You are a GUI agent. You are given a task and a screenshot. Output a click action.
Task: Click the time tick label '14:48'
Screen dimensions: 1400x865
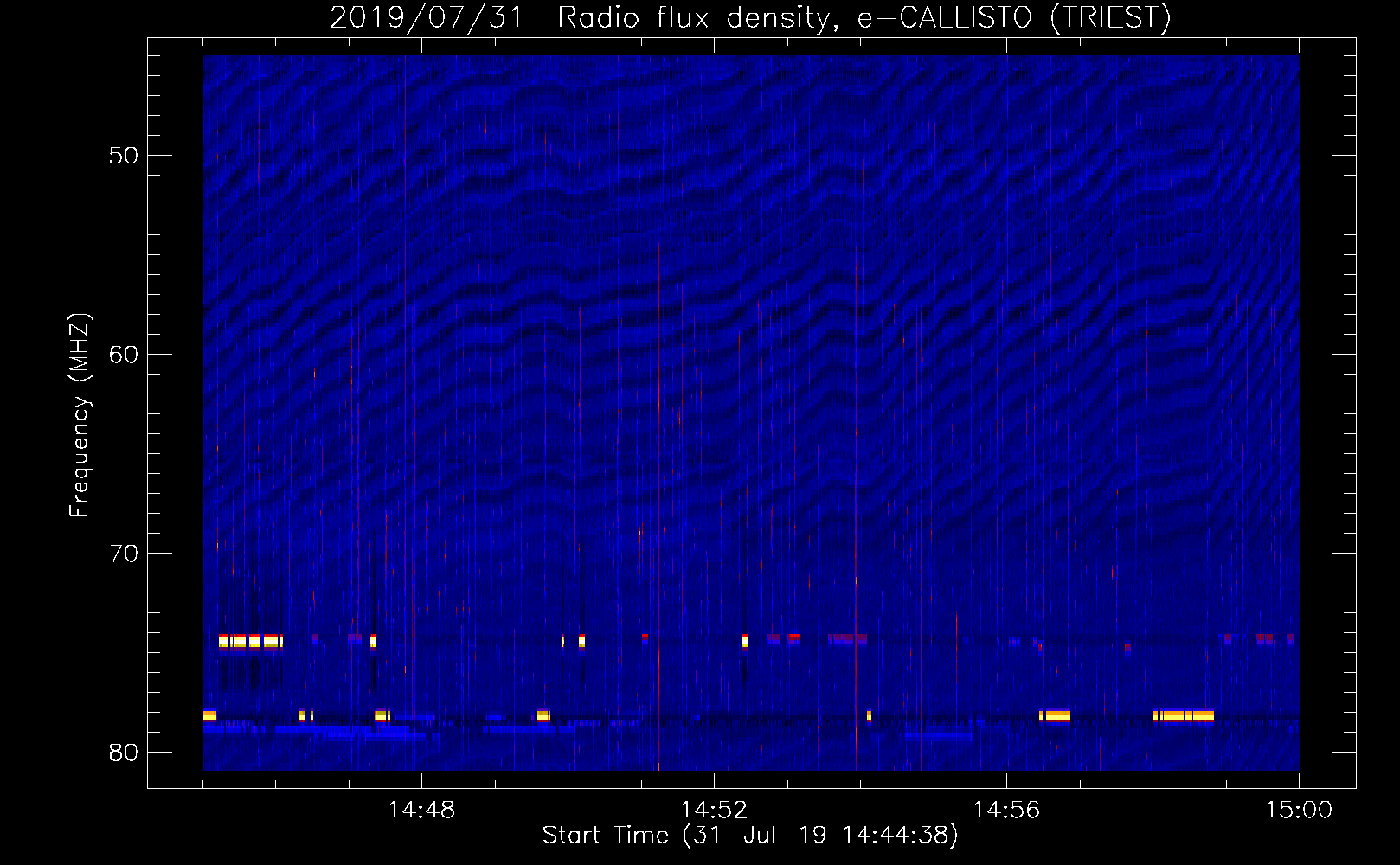421,811
